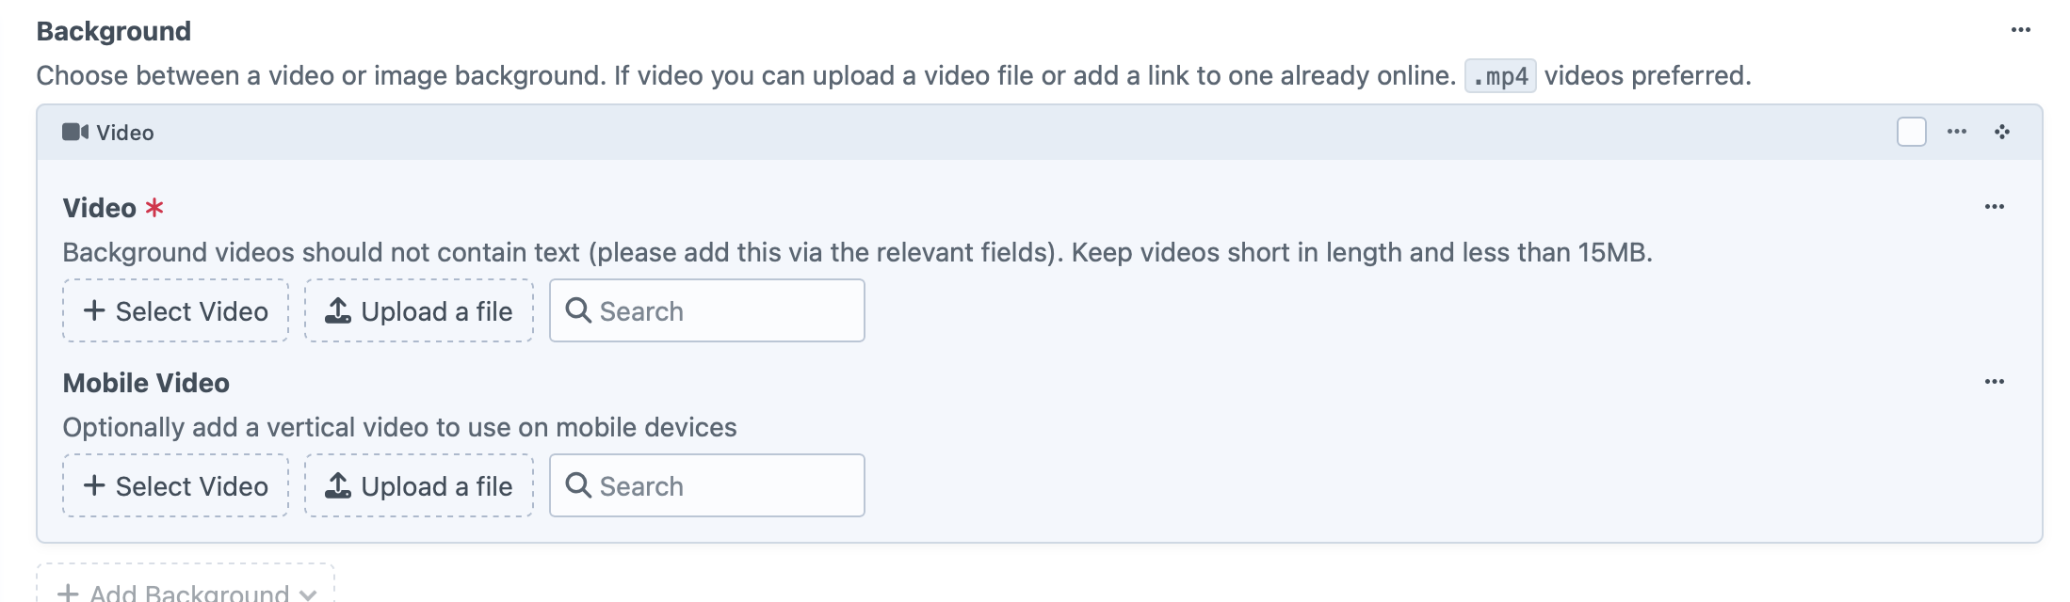2070x602 pixels.
Task: Open the Background section ellipsis menu
Action: click(x=2020, y=30)
